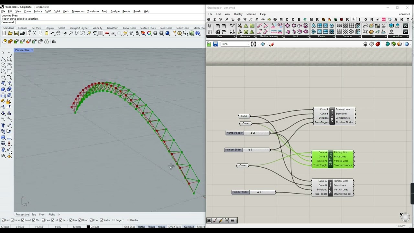Screen dimensions: 414x233
Task: Click the Grasshopper canvas compass navigation widget
Action: pos(405,217)
